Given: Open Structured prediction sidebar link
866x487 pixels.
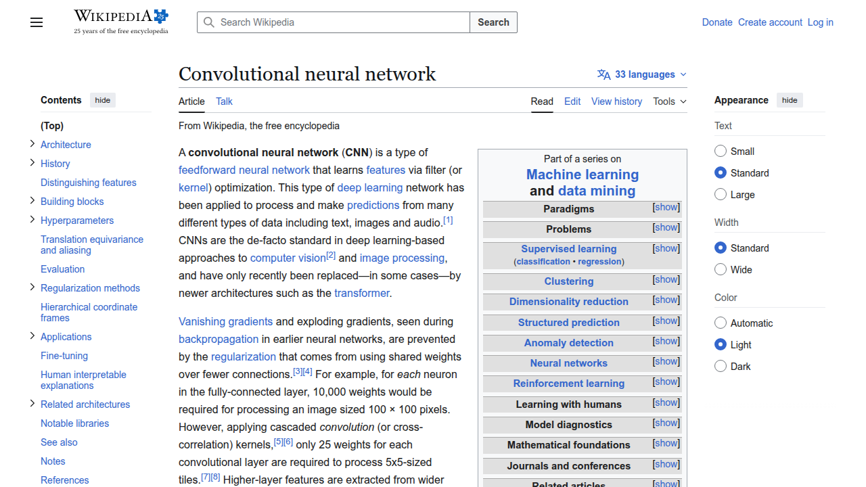Looking at the screenshot, I should pos(569,323).
